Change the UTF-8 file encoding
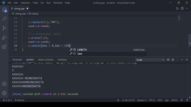This screenshot has width=191, height=107. click(152, 100)
